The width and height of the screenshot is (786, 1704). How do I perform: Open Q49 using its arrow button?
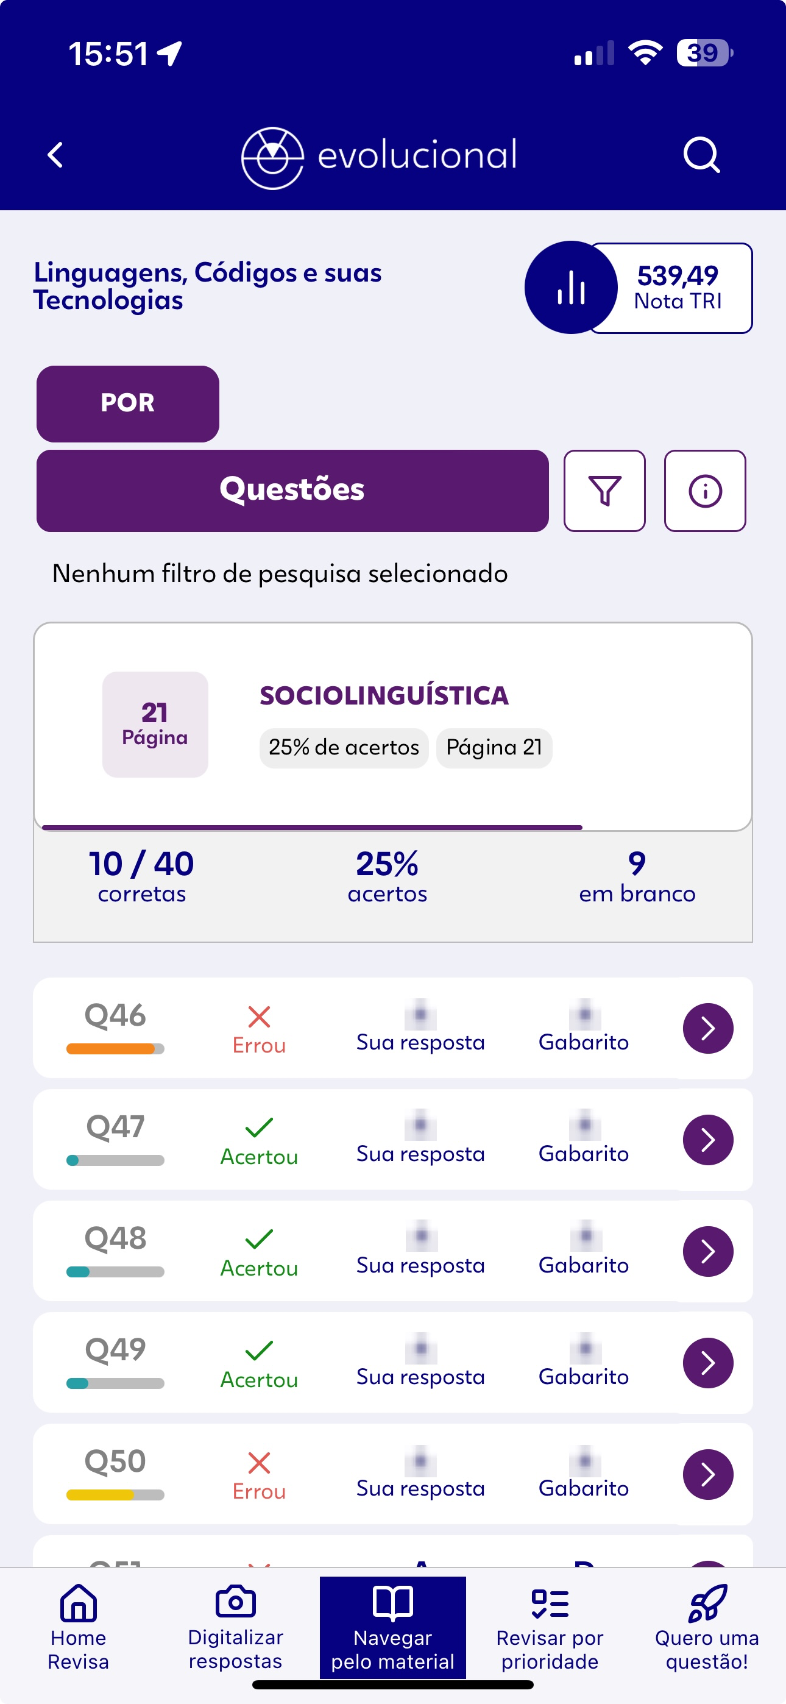pyautogui.click(x=708, y=1363)
